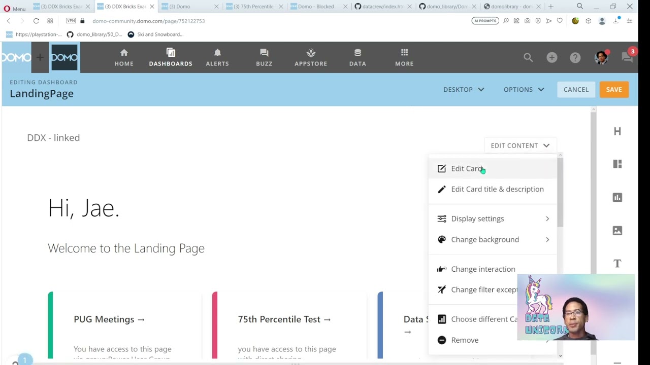Open the domo_library/50_D... bookmark
Screen dimensions: 650x365
[94, 34]
